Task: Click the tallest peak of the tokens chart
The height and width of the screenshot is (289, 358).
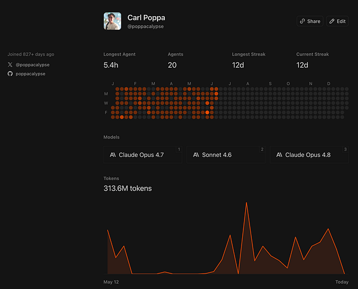Action: 246,202
